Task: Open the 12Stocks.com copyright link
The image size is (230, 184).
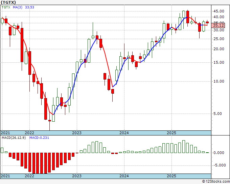Action: pyautogui.click(x=216, y=181)
